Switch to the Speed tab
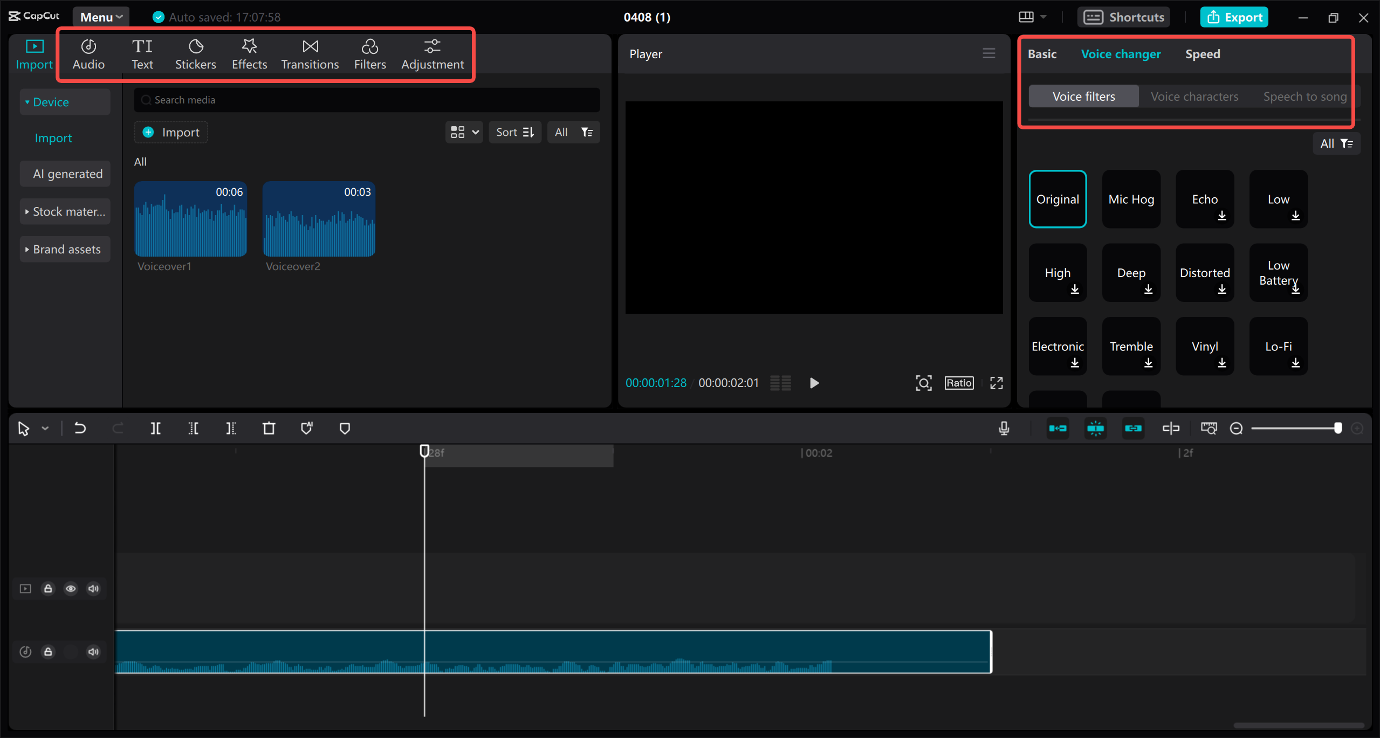 pos(1202,53)
